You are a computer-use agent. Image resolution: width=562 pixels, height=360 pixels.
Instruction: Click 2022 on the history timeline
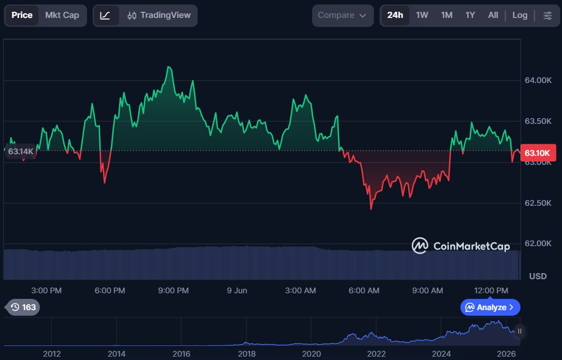coord(376,354)
